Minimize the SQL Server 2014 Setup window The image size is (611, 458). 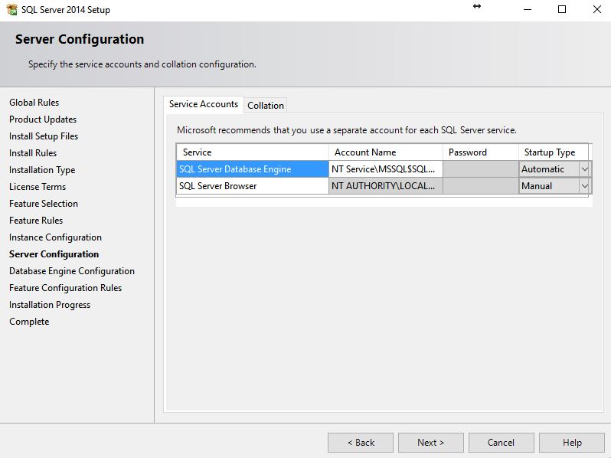click(528, 9)
